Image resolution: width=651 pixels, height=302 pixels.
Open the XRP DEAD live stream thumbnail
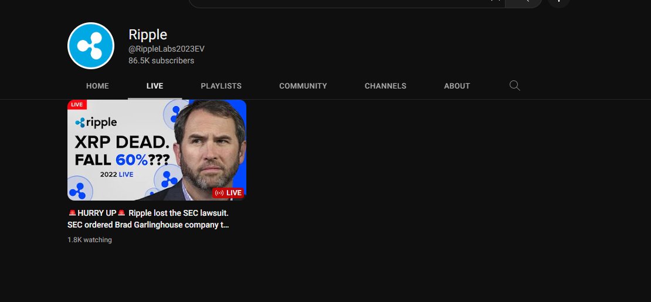pos(157,150)
